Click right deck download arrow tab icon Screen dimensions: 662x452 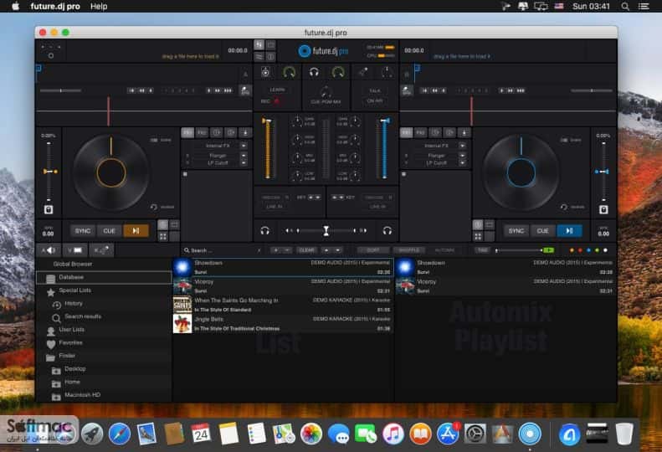coord(464,132)
